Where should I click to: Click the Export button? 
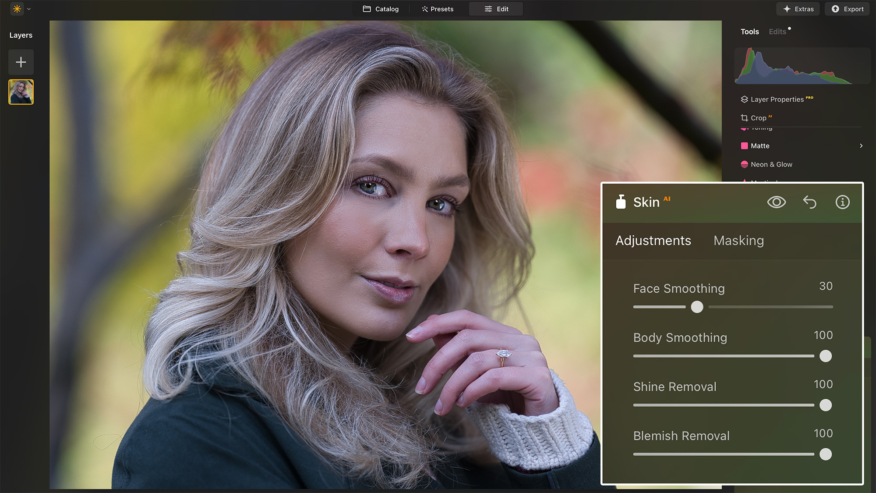[847, 9]
